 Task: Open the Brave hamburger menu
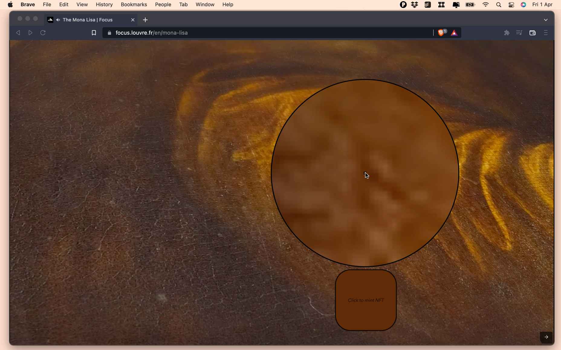coord(546,33)
